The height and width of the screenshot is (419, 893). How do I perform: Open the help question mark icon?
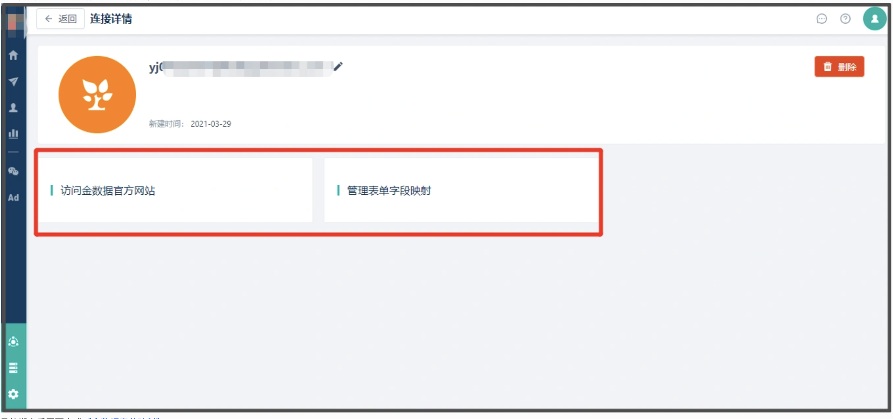coord(845,19)
